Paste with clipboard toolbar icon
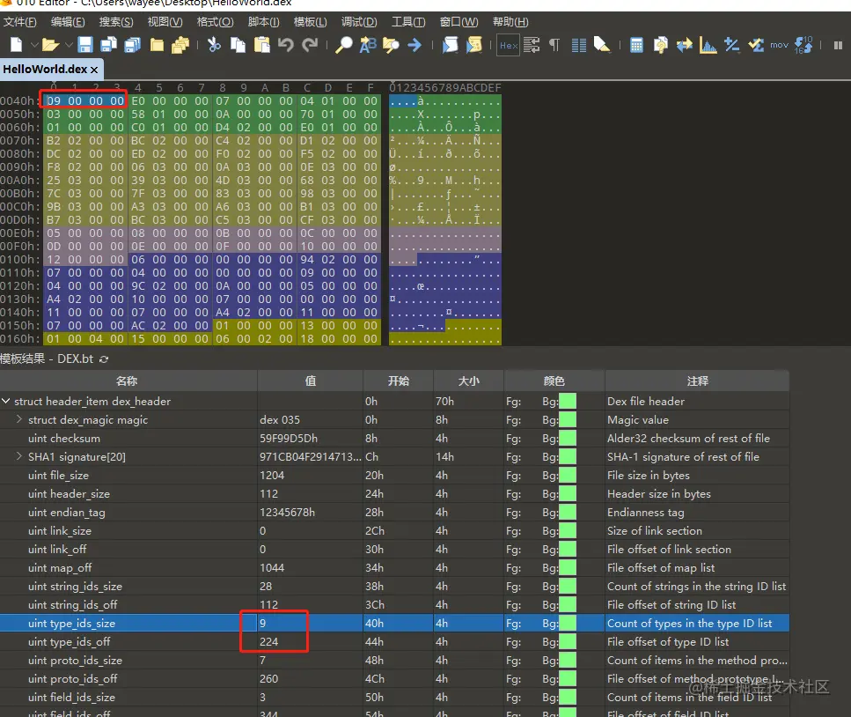The width and height of the screenshot is (851, 717). tap(261, 45)
